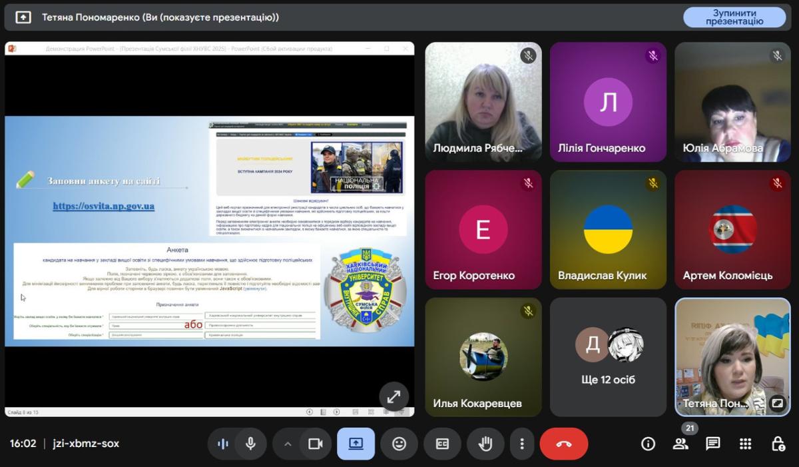Turn on closed captions
The height and width of the screenshot is (467, 799).
point(442,444)
